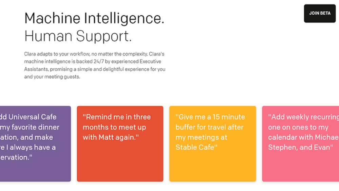This screenshot has width=339, height=191.
Task: Click the "Stephen, and Evan" quote text
Action: [301, 147]
